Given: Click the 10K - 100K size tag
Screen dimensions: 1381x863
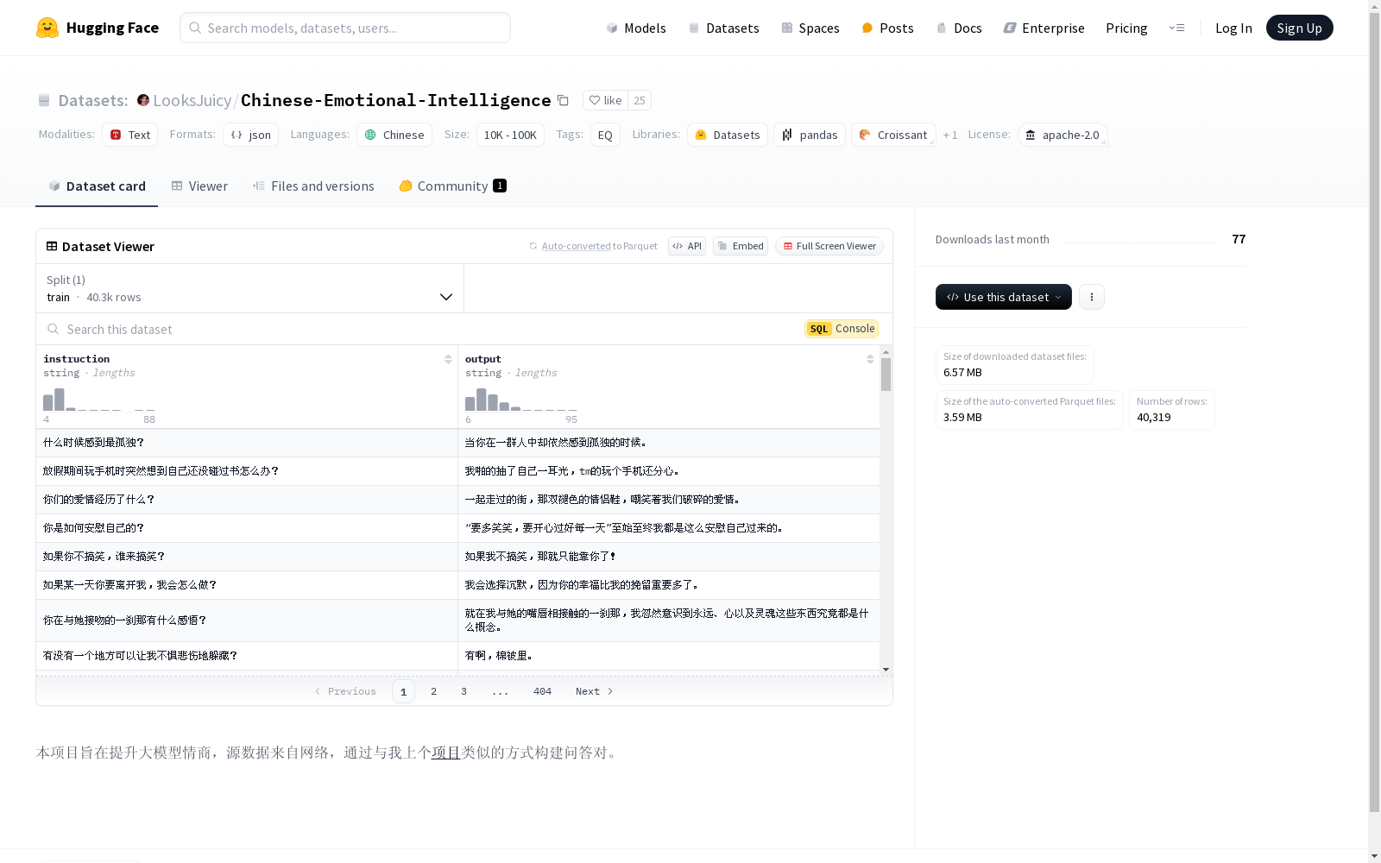Looking at the screenshot, I should [x=510, y=135].
